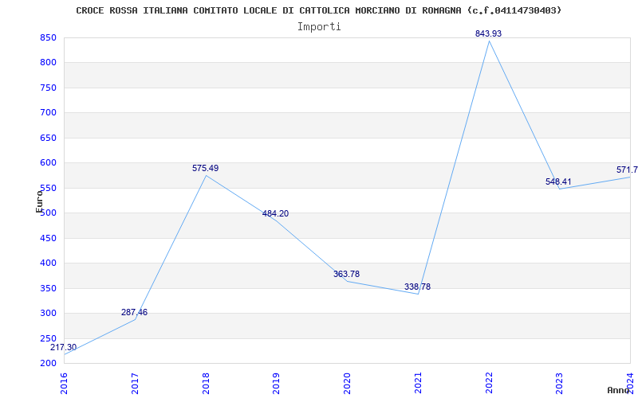Click y-axis tick 250

(x=48, y=338)
